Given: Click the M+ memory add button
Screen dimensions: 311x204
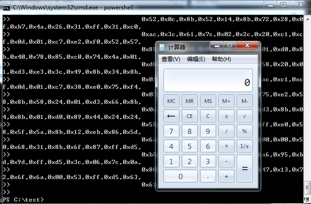Looking at the screenshot, I should coord(226,101).
